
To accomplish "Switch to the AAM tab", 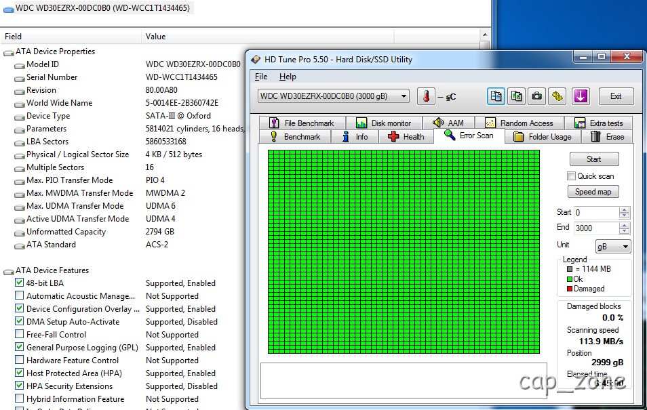I will click(448, 123).
